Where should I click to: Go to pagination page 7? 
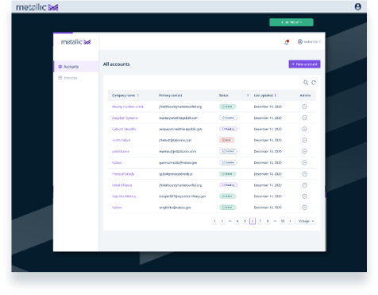260,221
